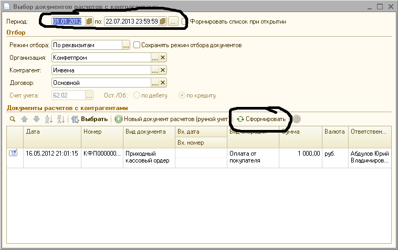Toggle Сохранять режим отбора документов checkbox
Viewport: 398px width, 250px height.
click(137, 45)
